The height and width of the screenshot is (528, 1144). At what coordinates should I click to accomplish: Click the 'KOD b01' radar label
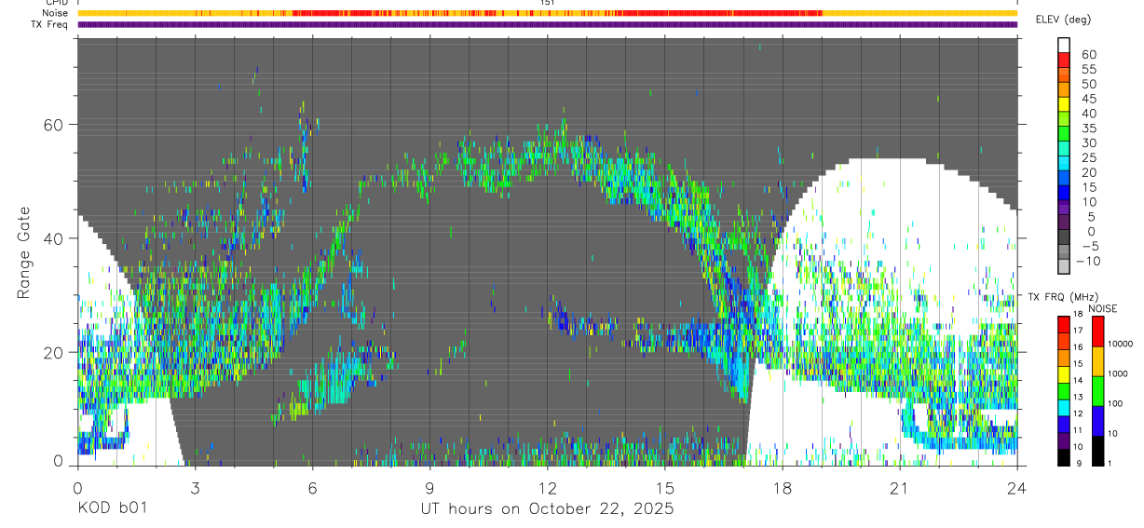111,508
